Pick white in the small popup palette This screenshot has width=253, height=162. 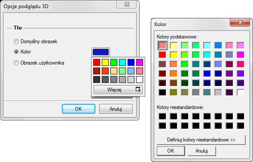(x=140, y=80)
